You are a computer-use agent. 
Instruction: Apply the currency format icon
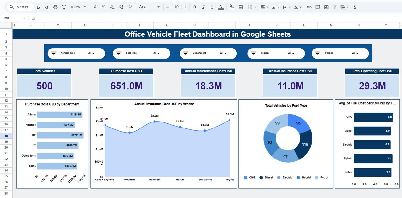click(x=95, y=7)
